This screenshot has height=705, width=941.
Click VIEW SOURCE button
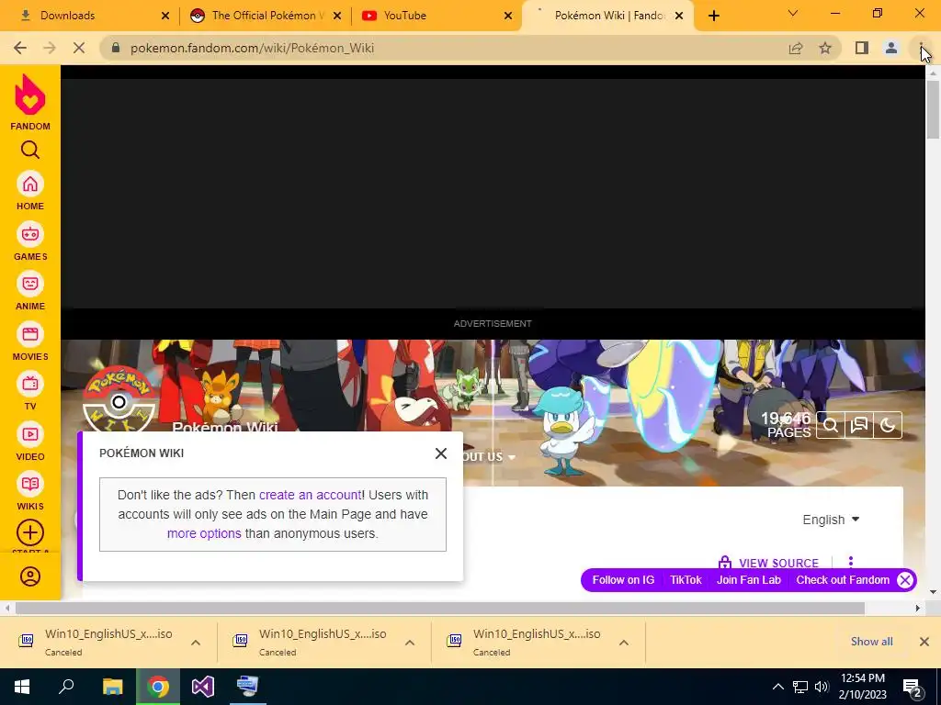click(778, 563)
